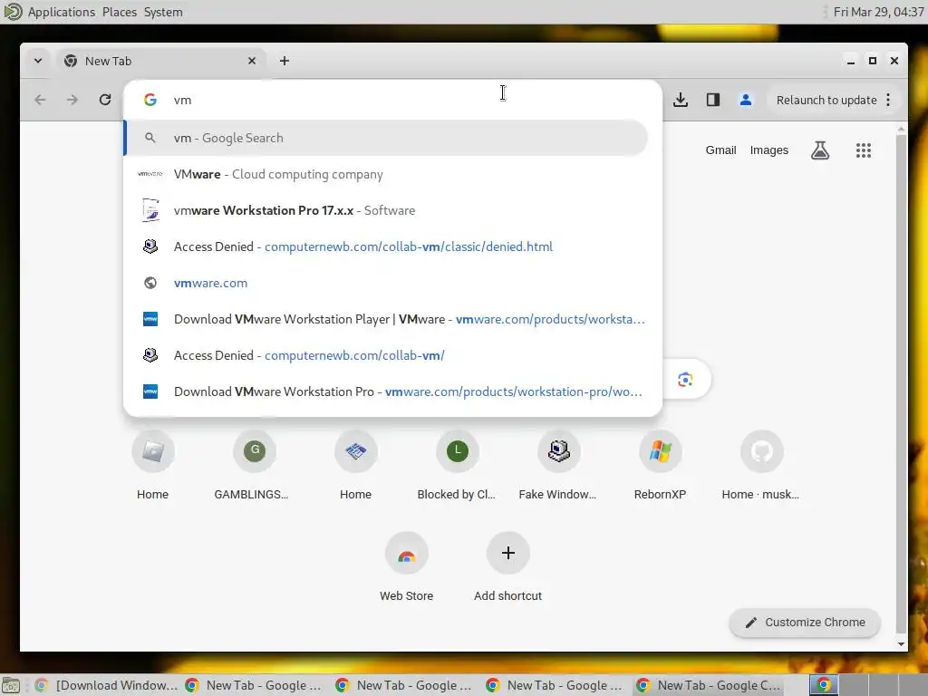Open the Chrome downloads icon
Viewport: 928px width, 696px height.
coord(681,100)
